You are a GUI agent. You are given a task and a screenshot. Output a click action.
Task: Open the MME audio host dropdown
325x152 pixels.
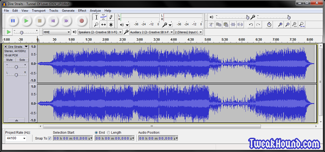[x=57, y=32]
